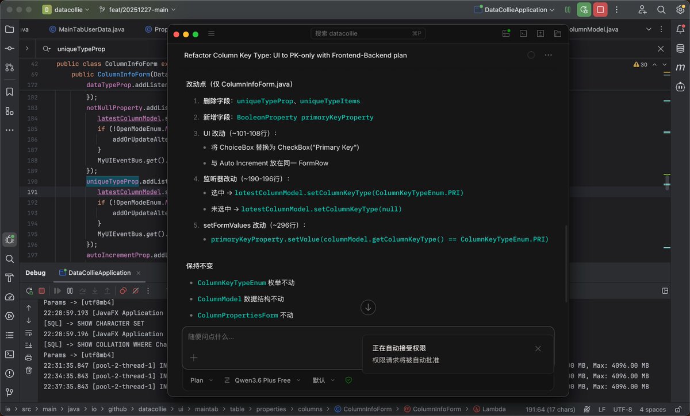Open the terminal icon in chat window header

point(523,34)
